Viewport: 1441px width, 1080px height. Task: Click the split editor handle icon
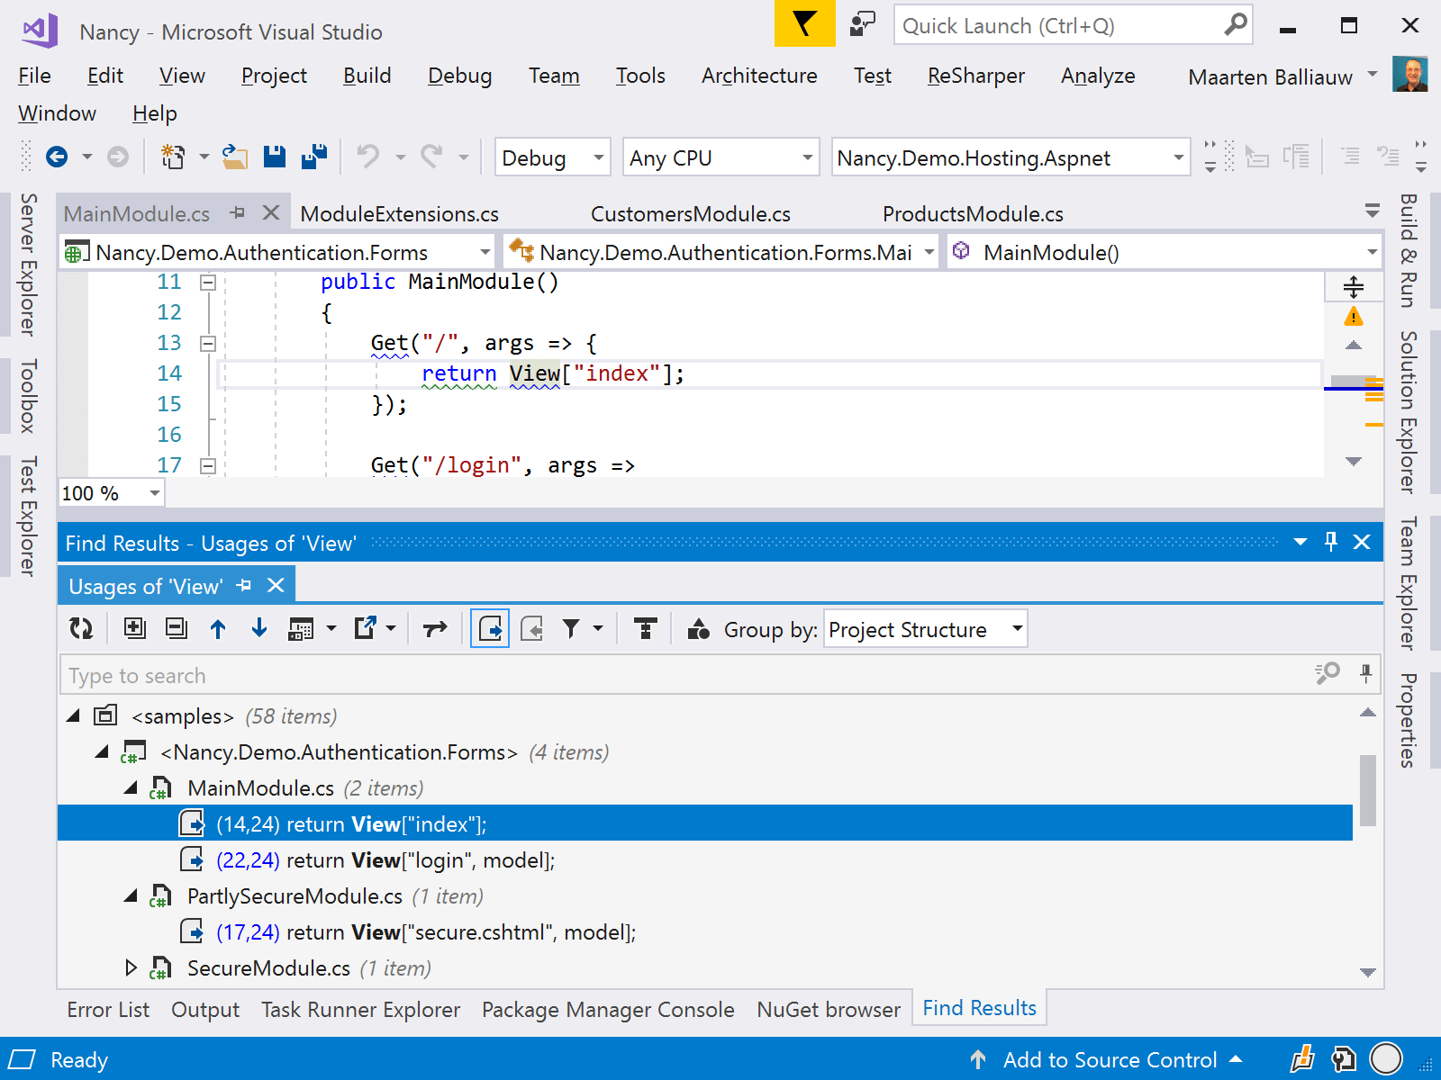coord(1354,287)
